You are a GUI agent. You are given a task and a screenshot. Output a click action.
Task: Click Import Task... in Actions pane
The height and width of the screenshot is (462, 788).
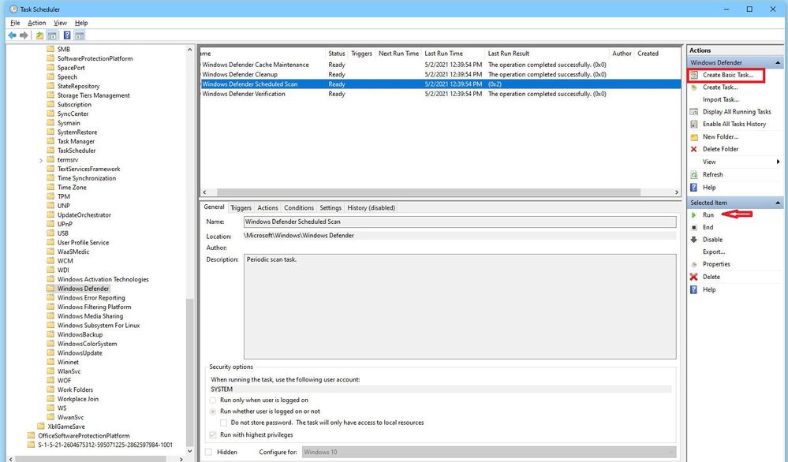pyautogui.click(x=721, y=99)
